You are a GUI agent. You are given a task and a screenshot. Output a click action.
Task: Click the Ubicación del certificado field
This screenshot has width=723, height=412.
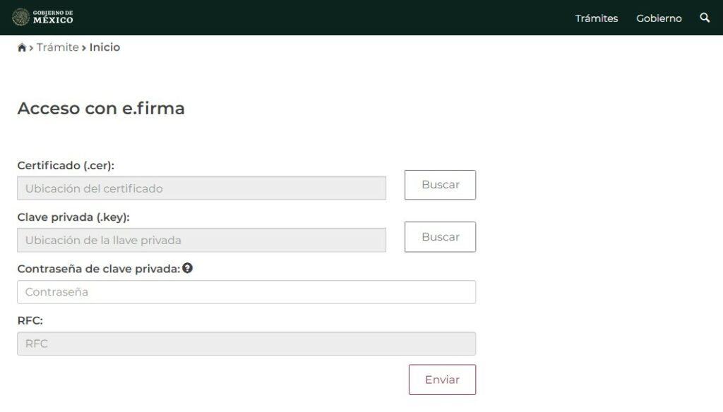tap(201, 188)
